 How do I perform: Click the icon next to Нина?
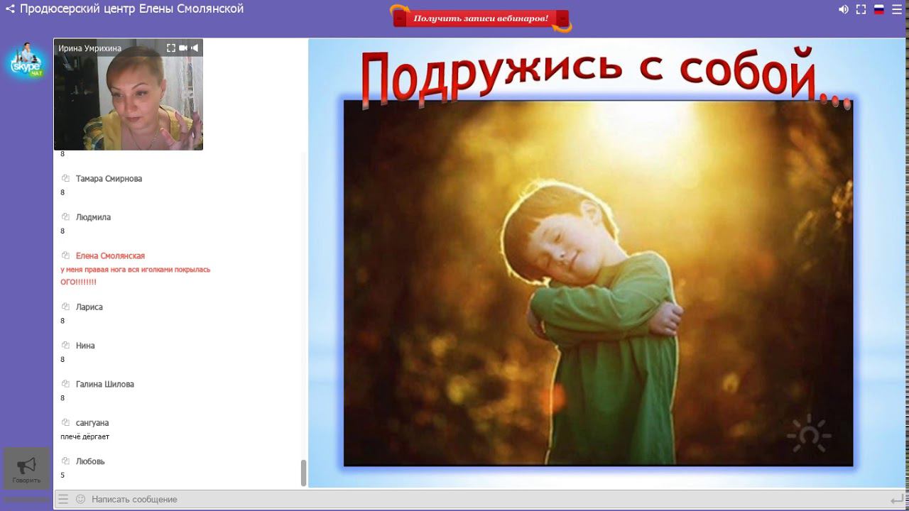65,346
